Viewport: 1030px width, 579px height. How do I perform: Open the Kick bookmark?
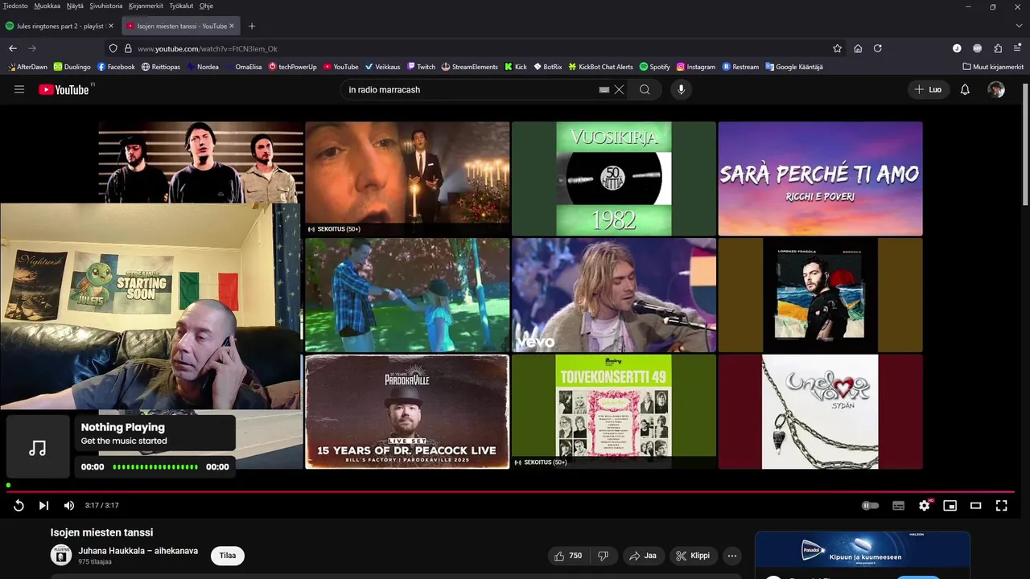(516, 67)
